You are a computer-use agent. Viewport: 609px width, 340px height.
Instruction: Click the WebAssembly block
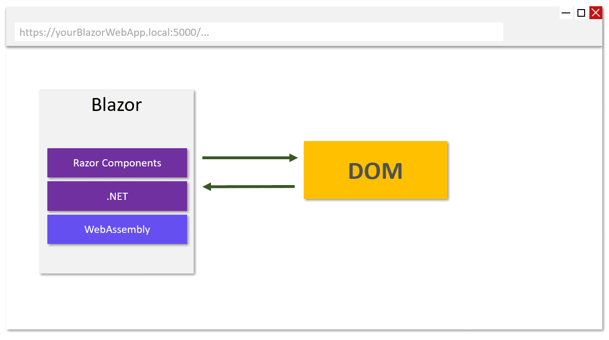pos(117,229)
